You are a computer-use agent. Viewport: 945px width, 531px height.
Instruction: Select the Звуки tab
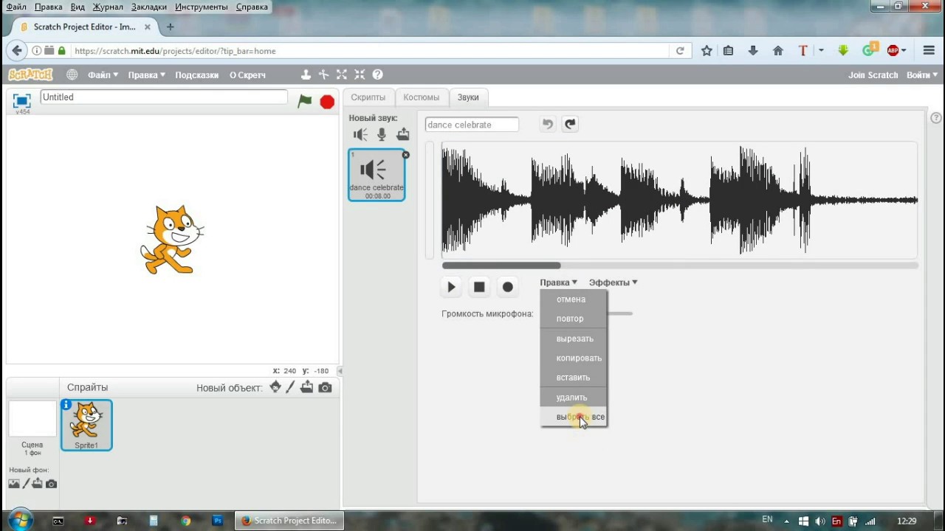point(468,97)
